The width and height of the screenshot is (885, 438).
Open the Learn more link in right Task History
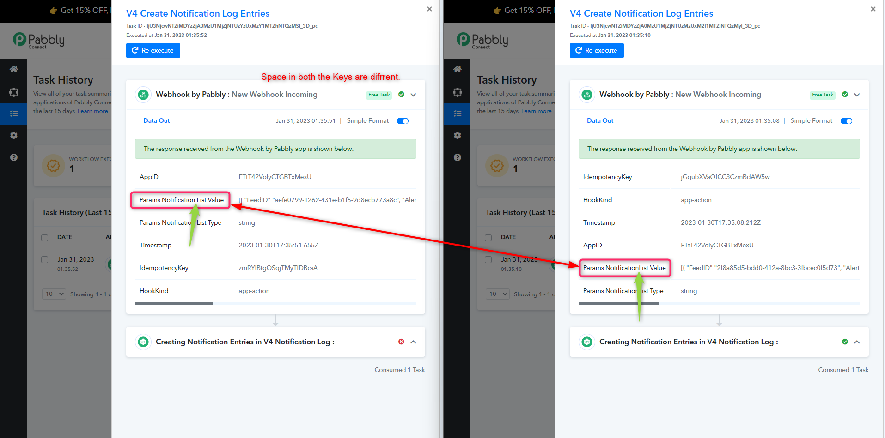(x=536, y=111)
